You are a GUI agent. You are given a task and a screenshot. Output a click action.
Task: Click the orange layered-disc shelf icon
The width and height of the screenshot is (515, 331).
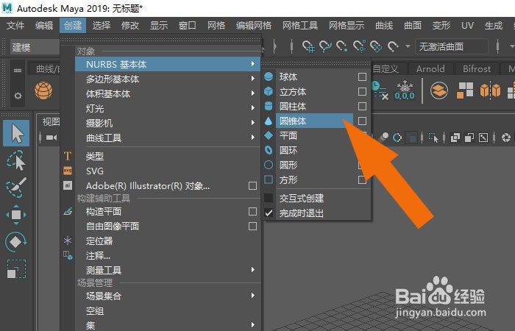click(439, 90)
